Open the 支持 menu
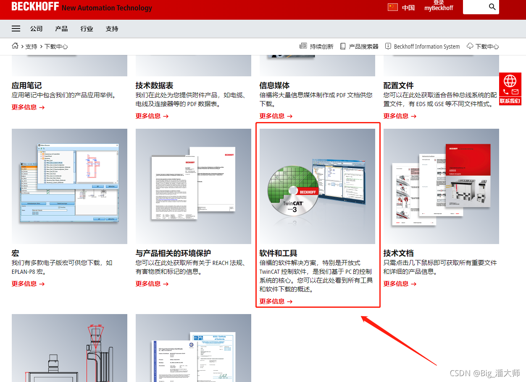 pyautogui.click(x=112, y=29)
